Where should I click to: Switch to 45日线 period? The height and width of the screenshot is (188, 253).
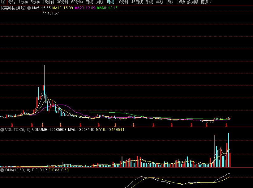[x=137, y=2]
